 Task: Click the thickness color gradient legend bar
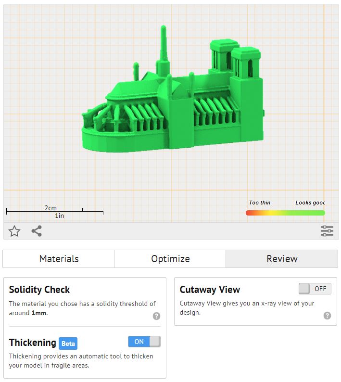pyautogui.click(x=285, y=213)
